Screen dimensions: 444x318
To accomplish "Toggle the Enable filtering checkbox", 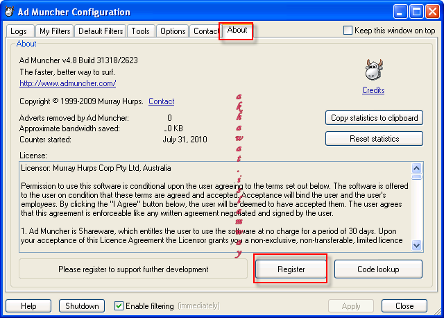I will point(119,306).
